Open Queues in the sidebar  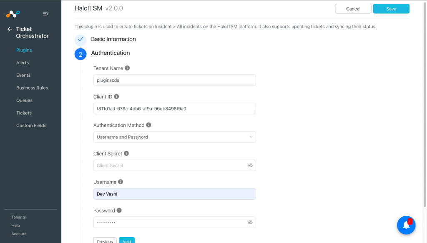(x=24, y=100)
